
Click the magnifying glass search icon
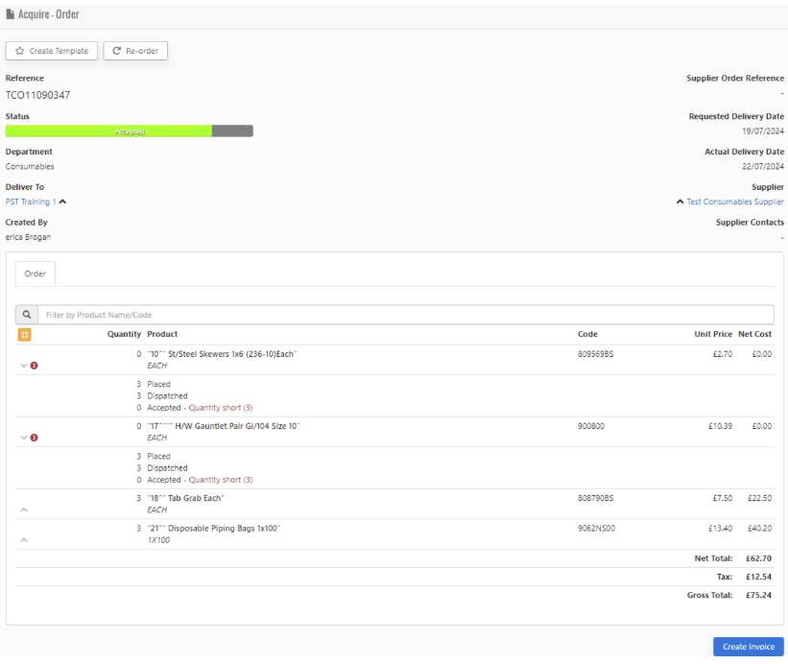[x=26, y=315]
